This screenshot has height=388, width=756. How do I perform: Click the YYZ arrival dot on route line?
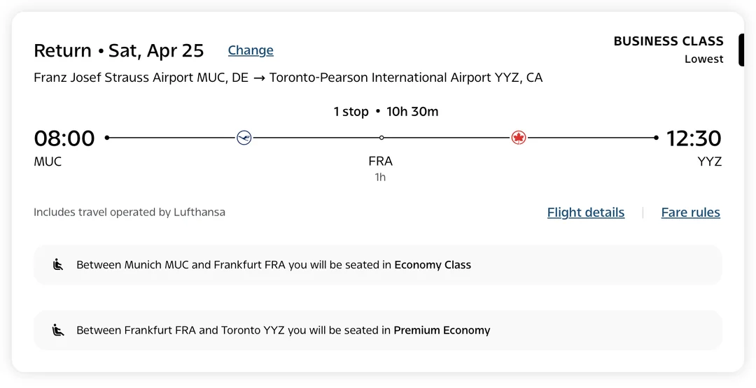pos(656,138)
